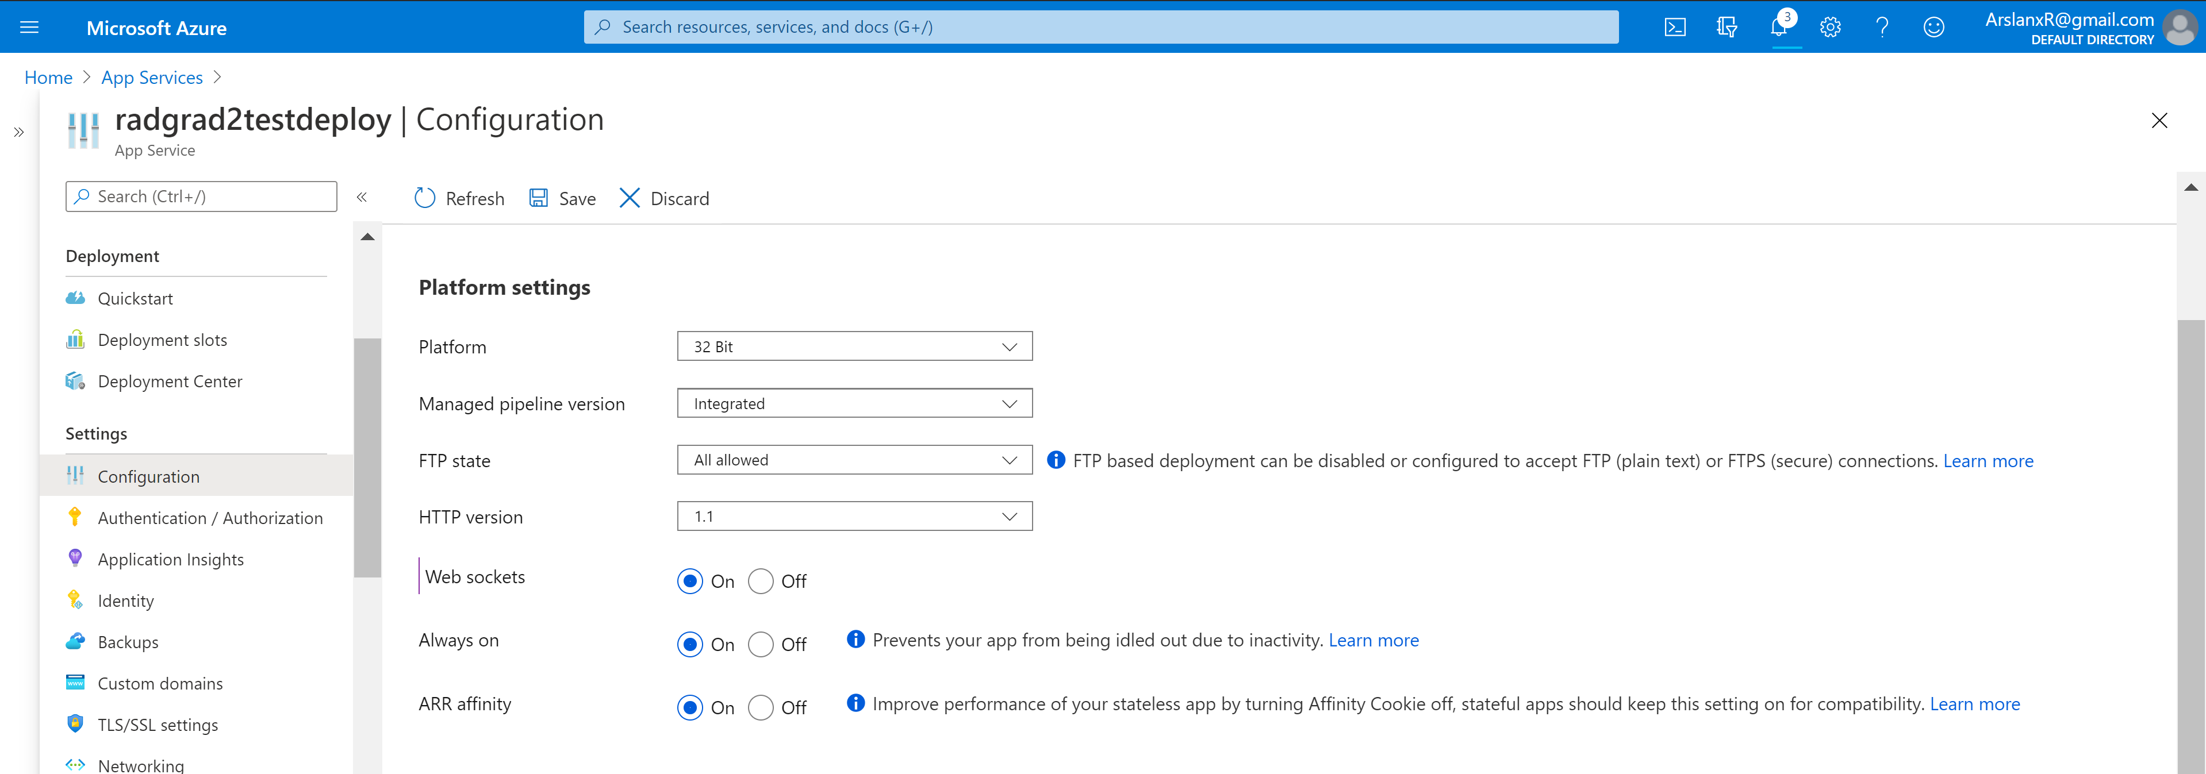Click FTP state info icon

[1056, 461]
